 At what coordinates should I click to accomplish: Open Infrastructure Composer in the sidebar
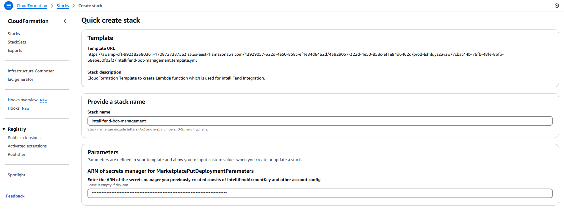coord(31,71)
